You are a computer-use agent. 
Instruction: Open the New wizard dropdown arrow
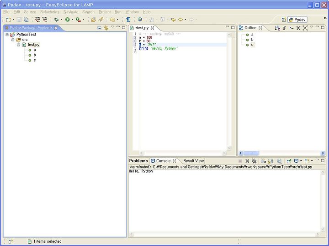coord(13,20)
